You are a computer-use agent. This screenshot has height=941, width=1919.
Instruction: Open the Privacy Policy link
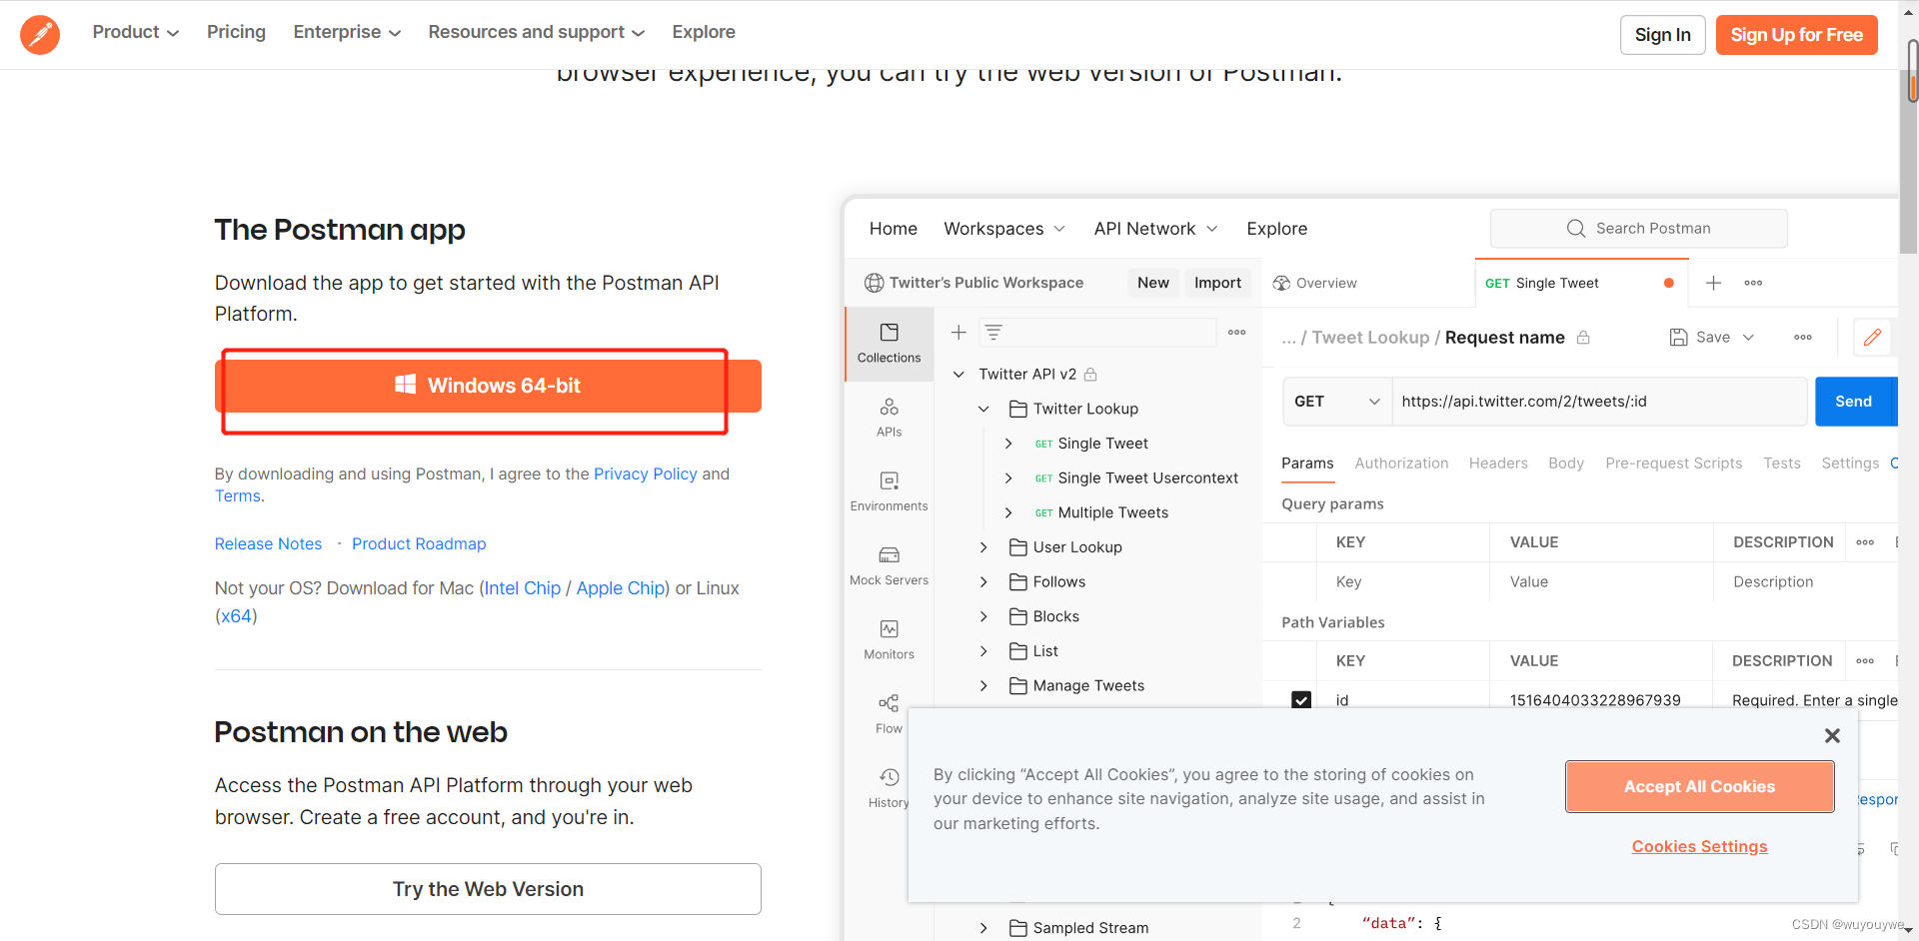click(646, 473)
